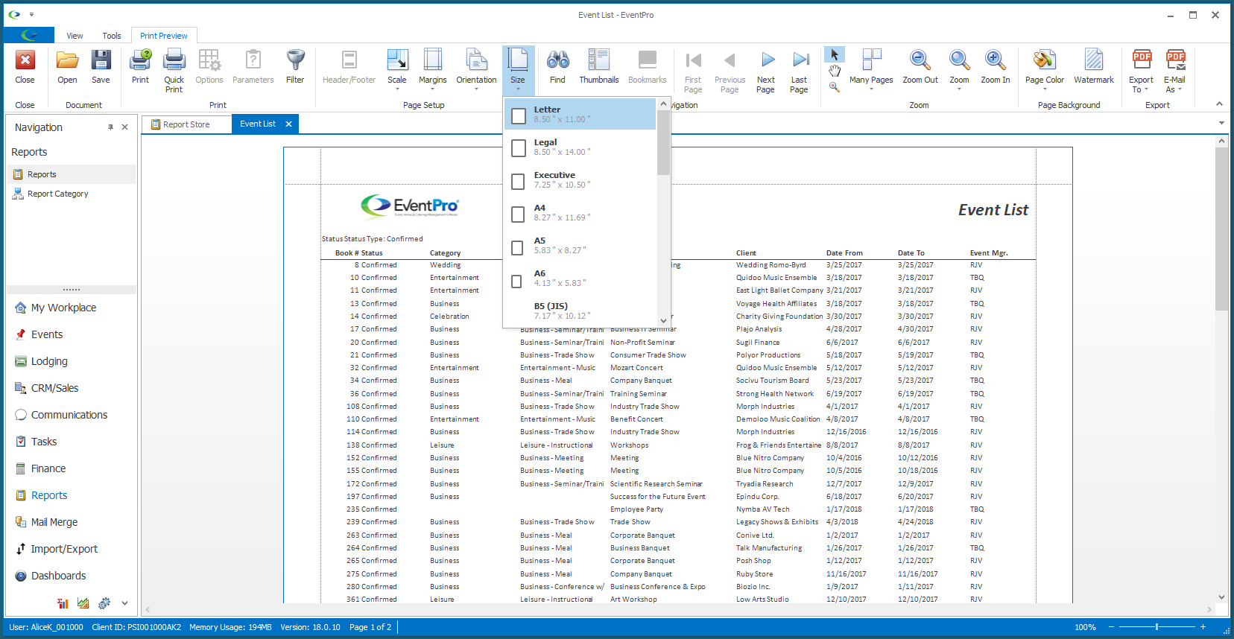The height and width of the screenshot is (639, 1234).
Task: Open the CRM/Sales module
Action: click(x=54, y=388)
